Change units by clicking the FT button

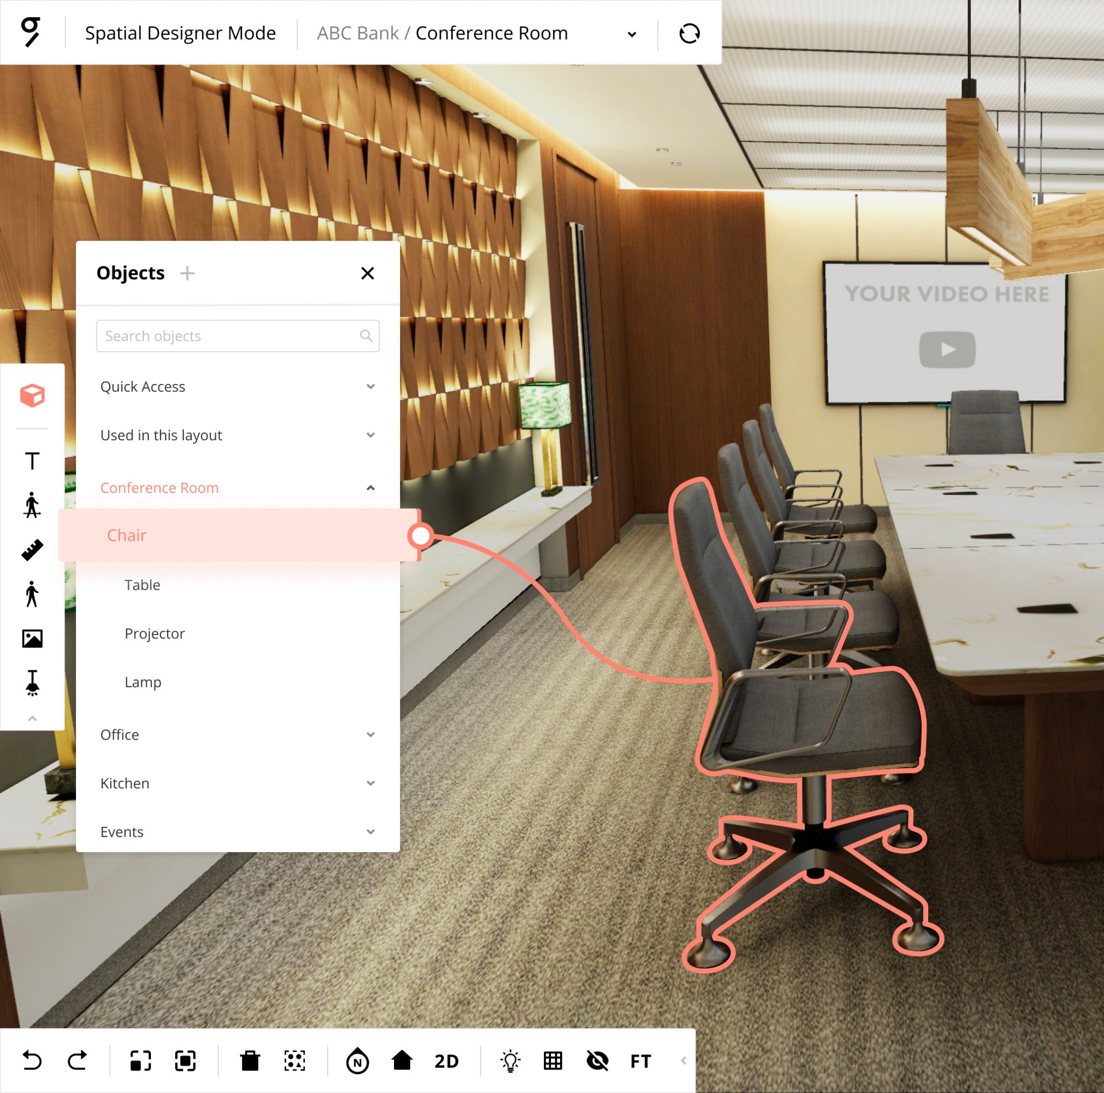point(640,1061)
